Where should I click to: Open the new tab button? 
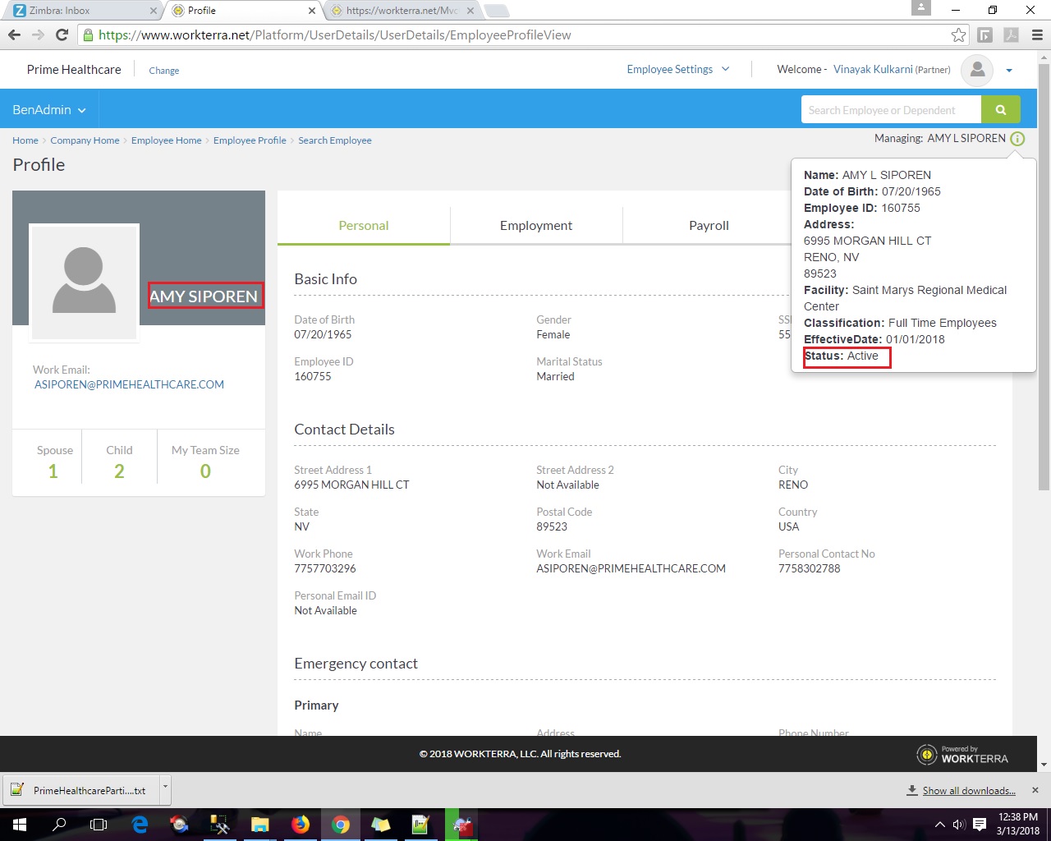(x=497, y=11)
